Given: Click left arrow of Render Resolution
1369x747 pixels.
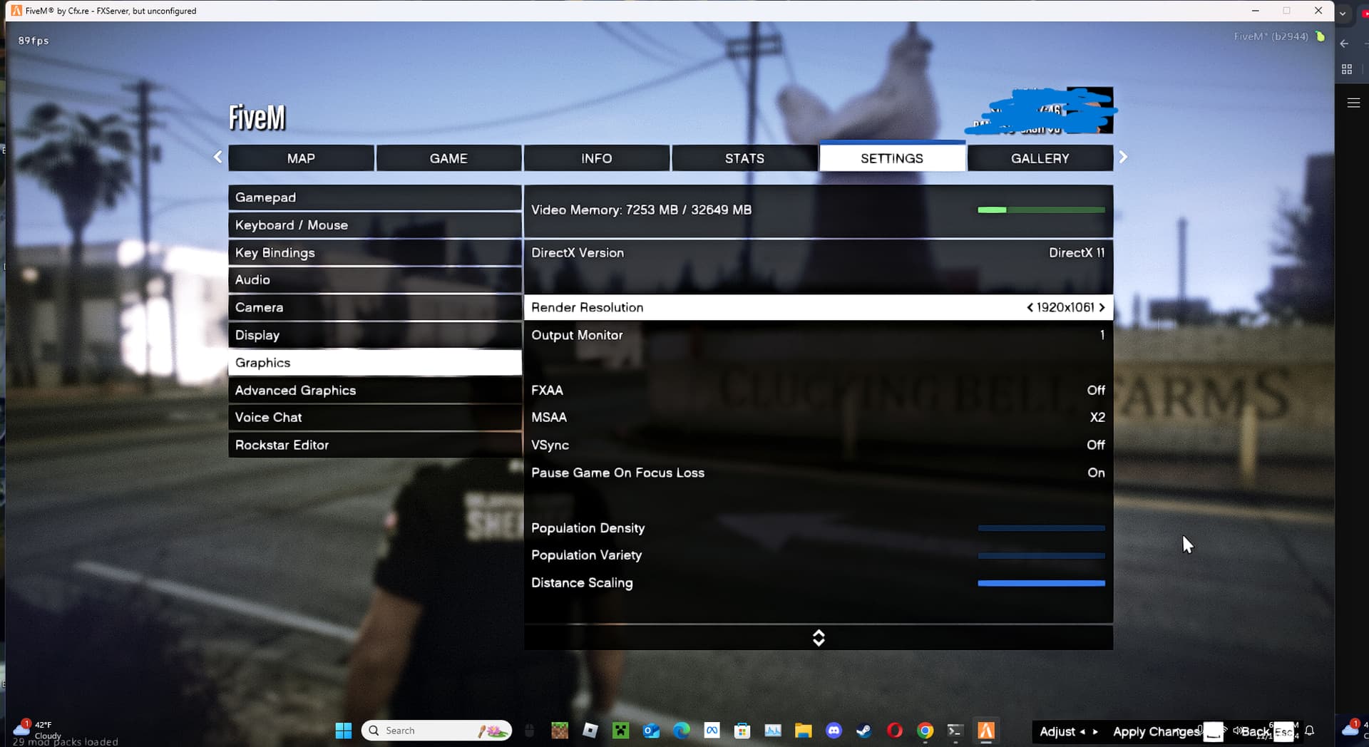Looking at the screenshot, I should coord(1030,307).
